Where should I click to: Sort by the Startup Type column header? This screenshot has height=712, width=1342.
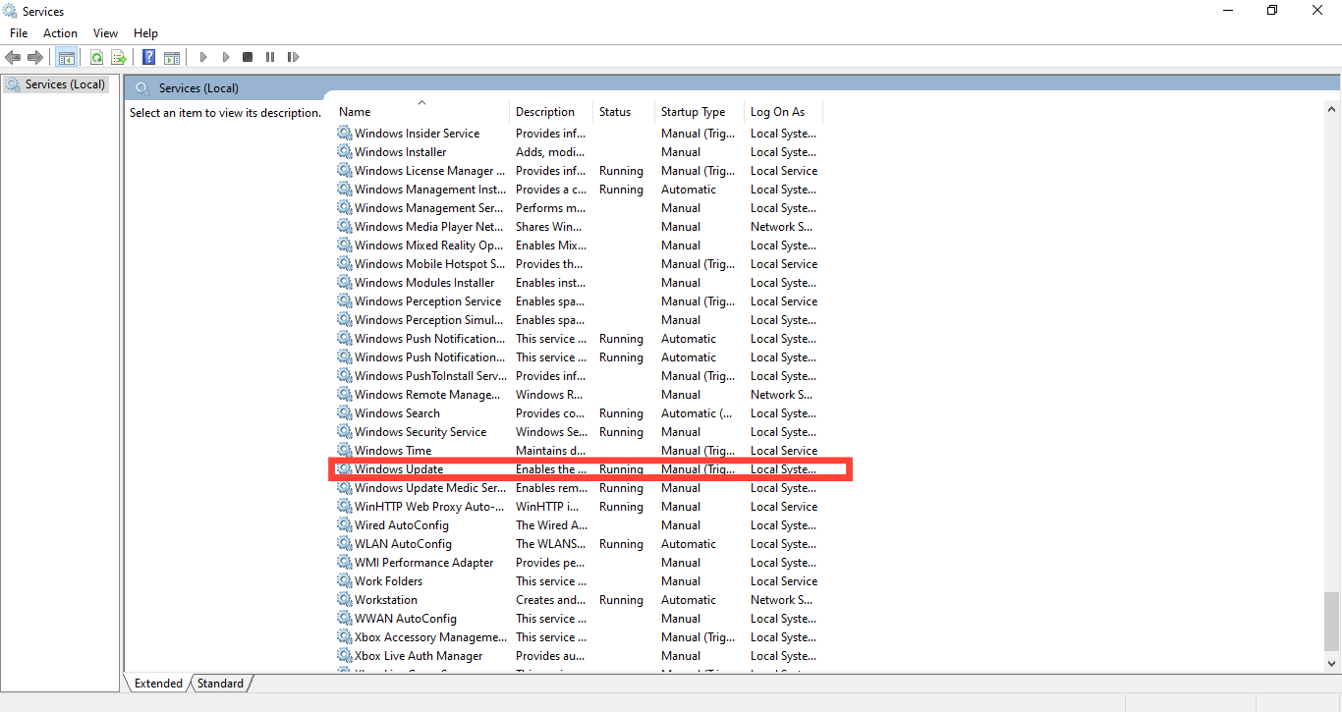(694, 111)
